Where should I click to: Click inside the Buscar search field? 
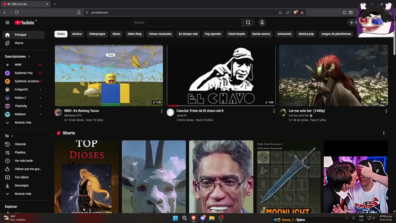[x=186, y=22]
